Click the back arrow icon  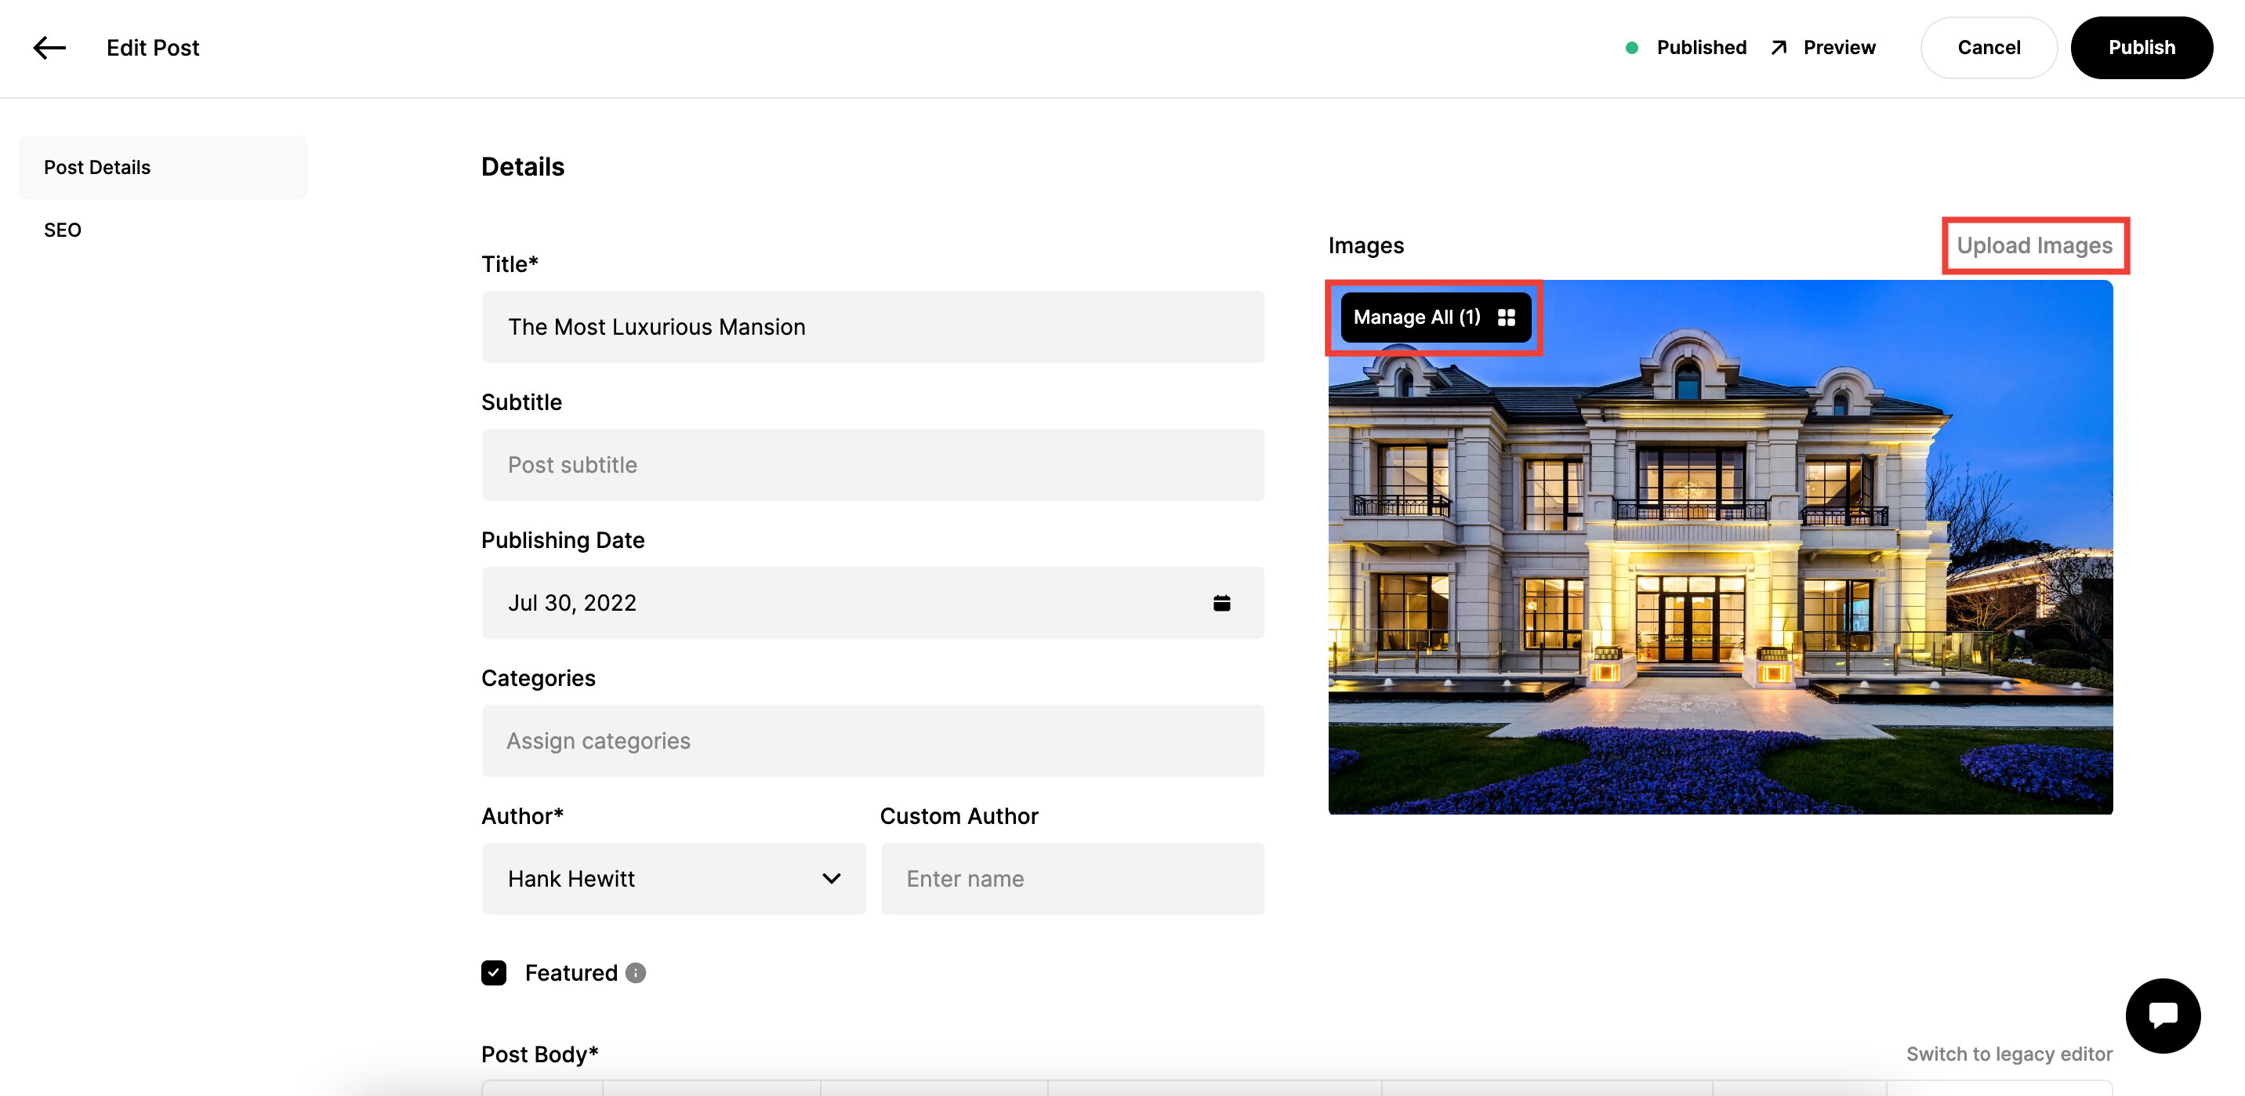49,48
